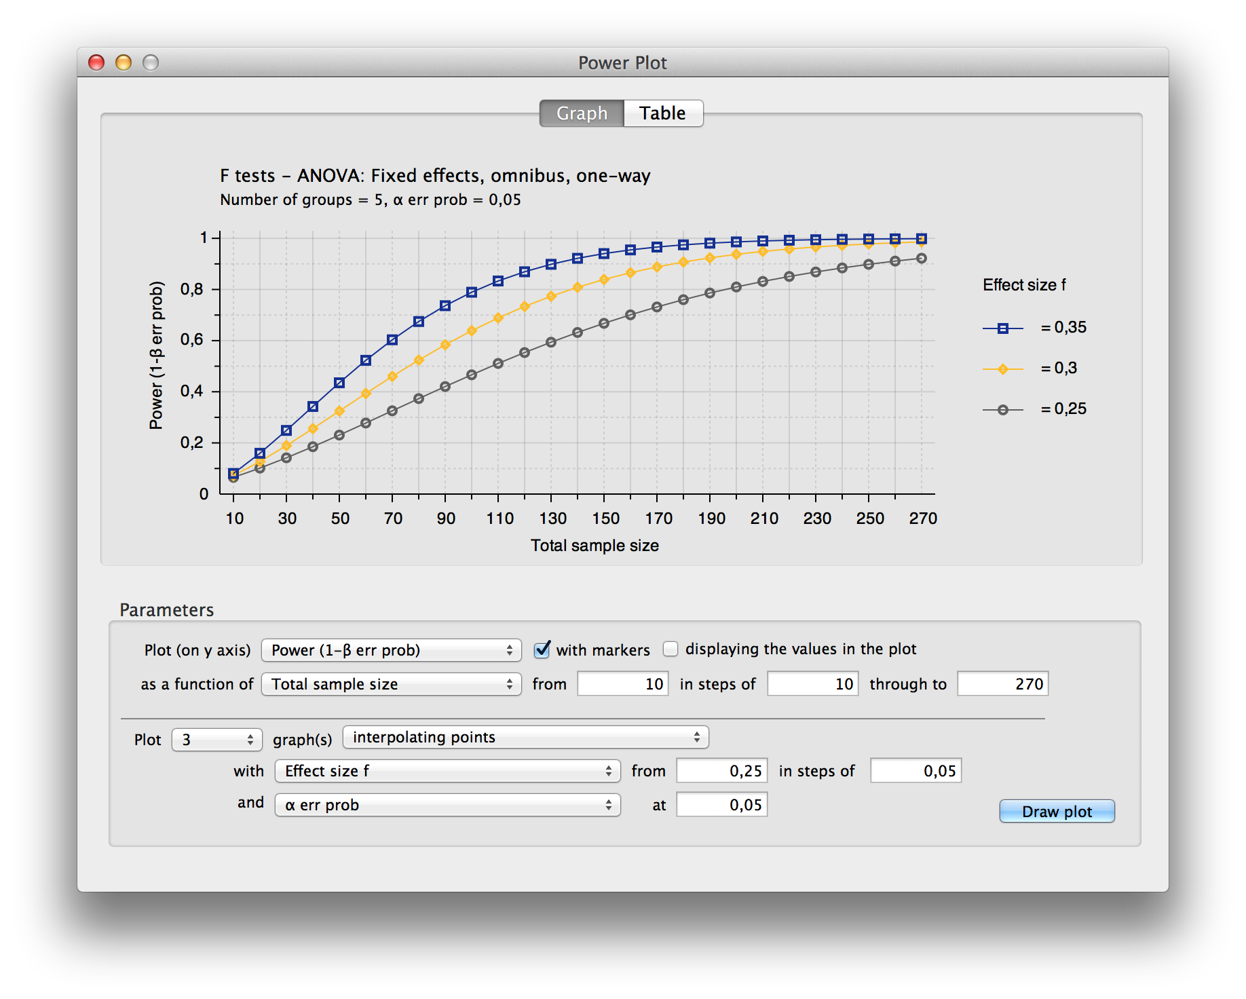Open the Total sample size dropdown

point(392,684)
